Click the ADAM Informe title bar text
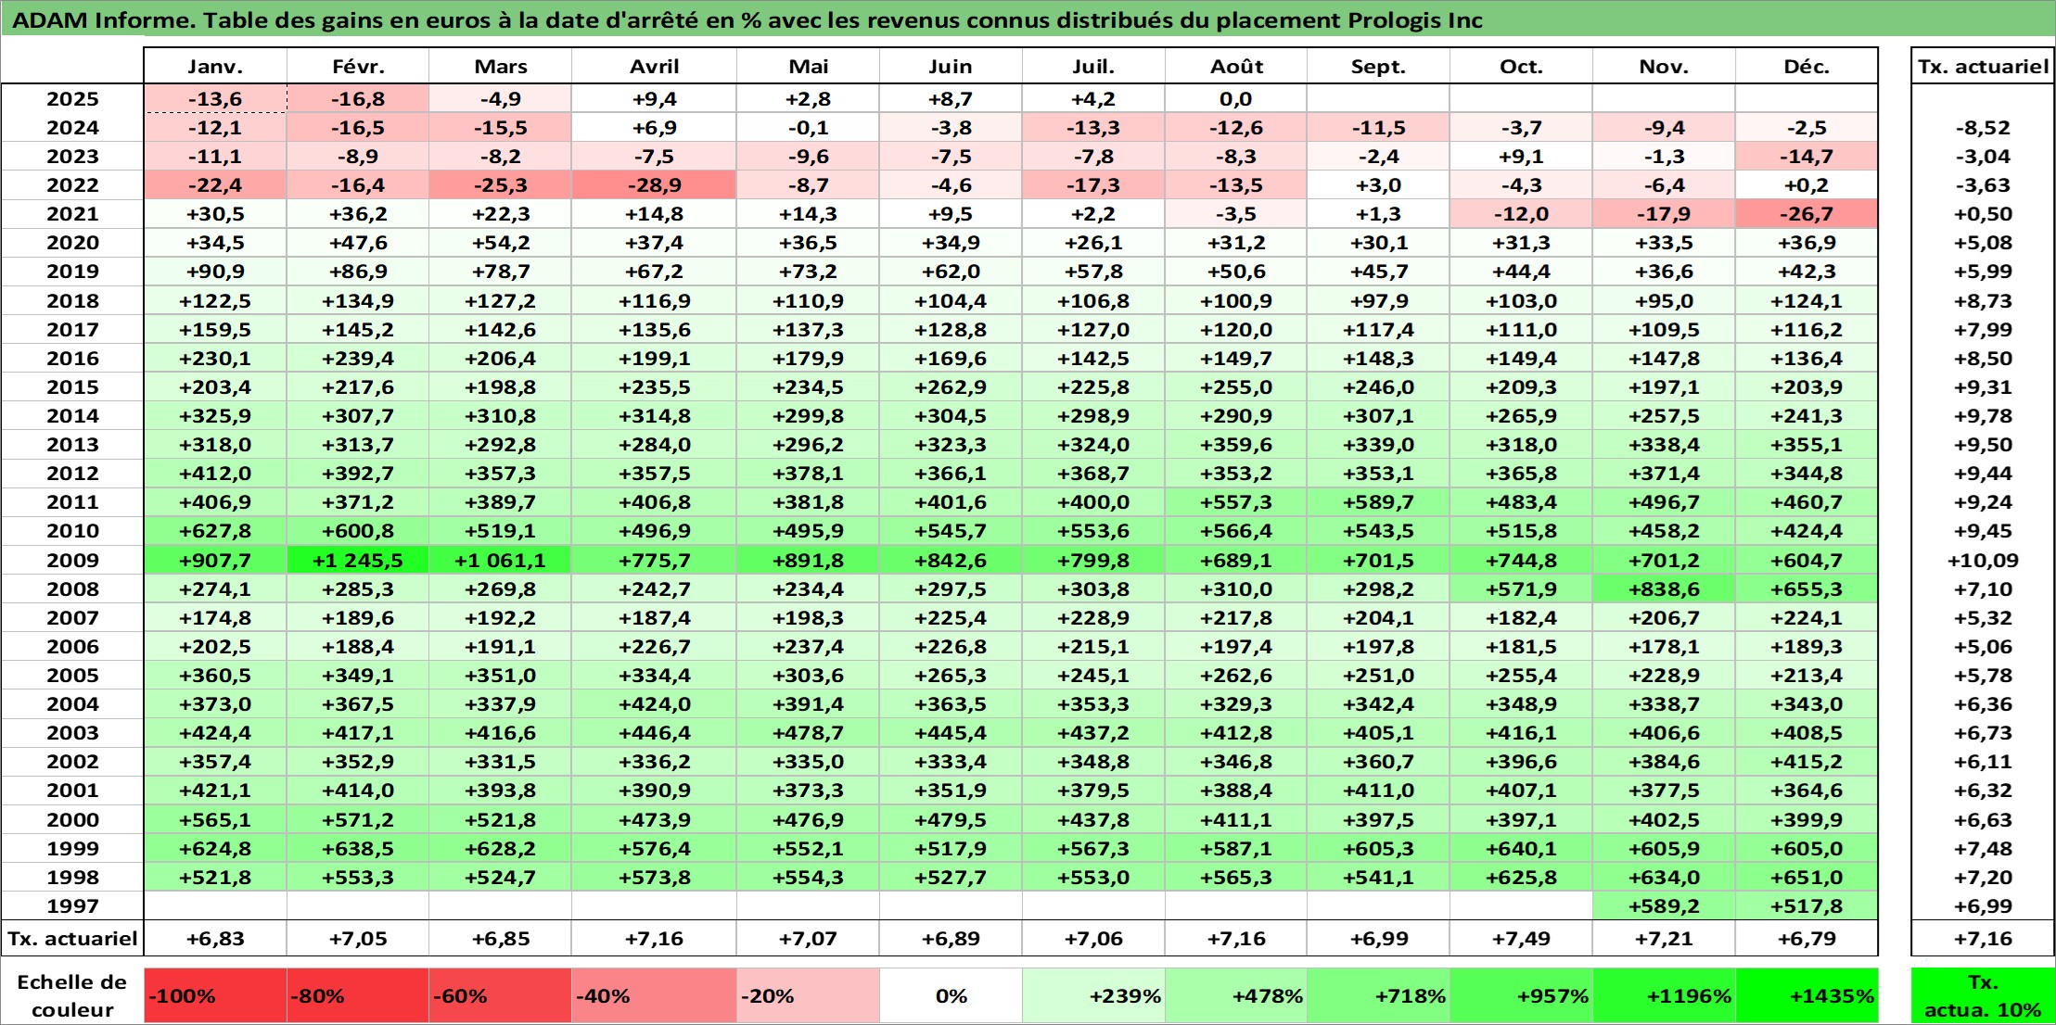This screenshot has height=1025, width=2056. pyautogui.click(x=747, y=20)
